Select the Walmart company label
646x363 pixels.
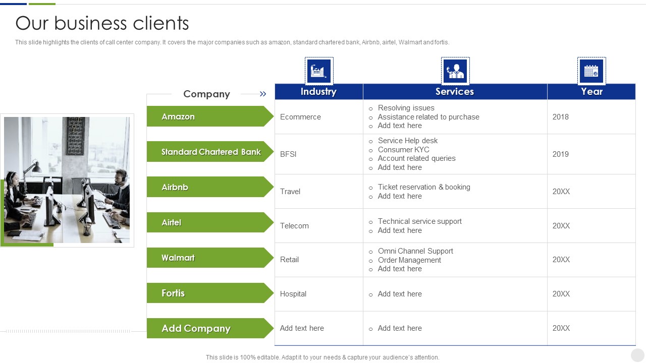(x=210, y=258)
